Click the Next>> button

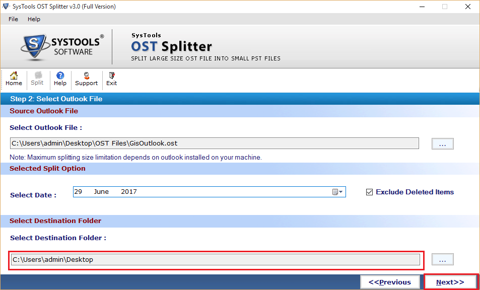pyautogui.click(x=450, y=282)
